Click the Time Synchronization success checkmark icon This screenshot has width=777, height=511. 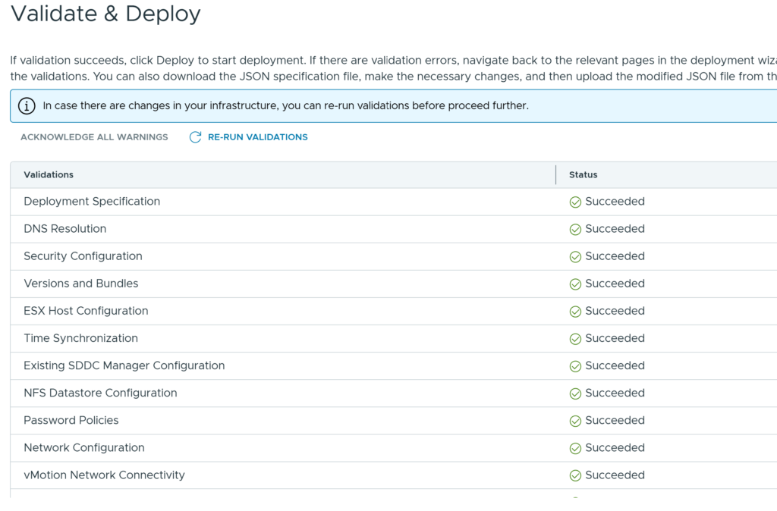[x=575, y=339]
